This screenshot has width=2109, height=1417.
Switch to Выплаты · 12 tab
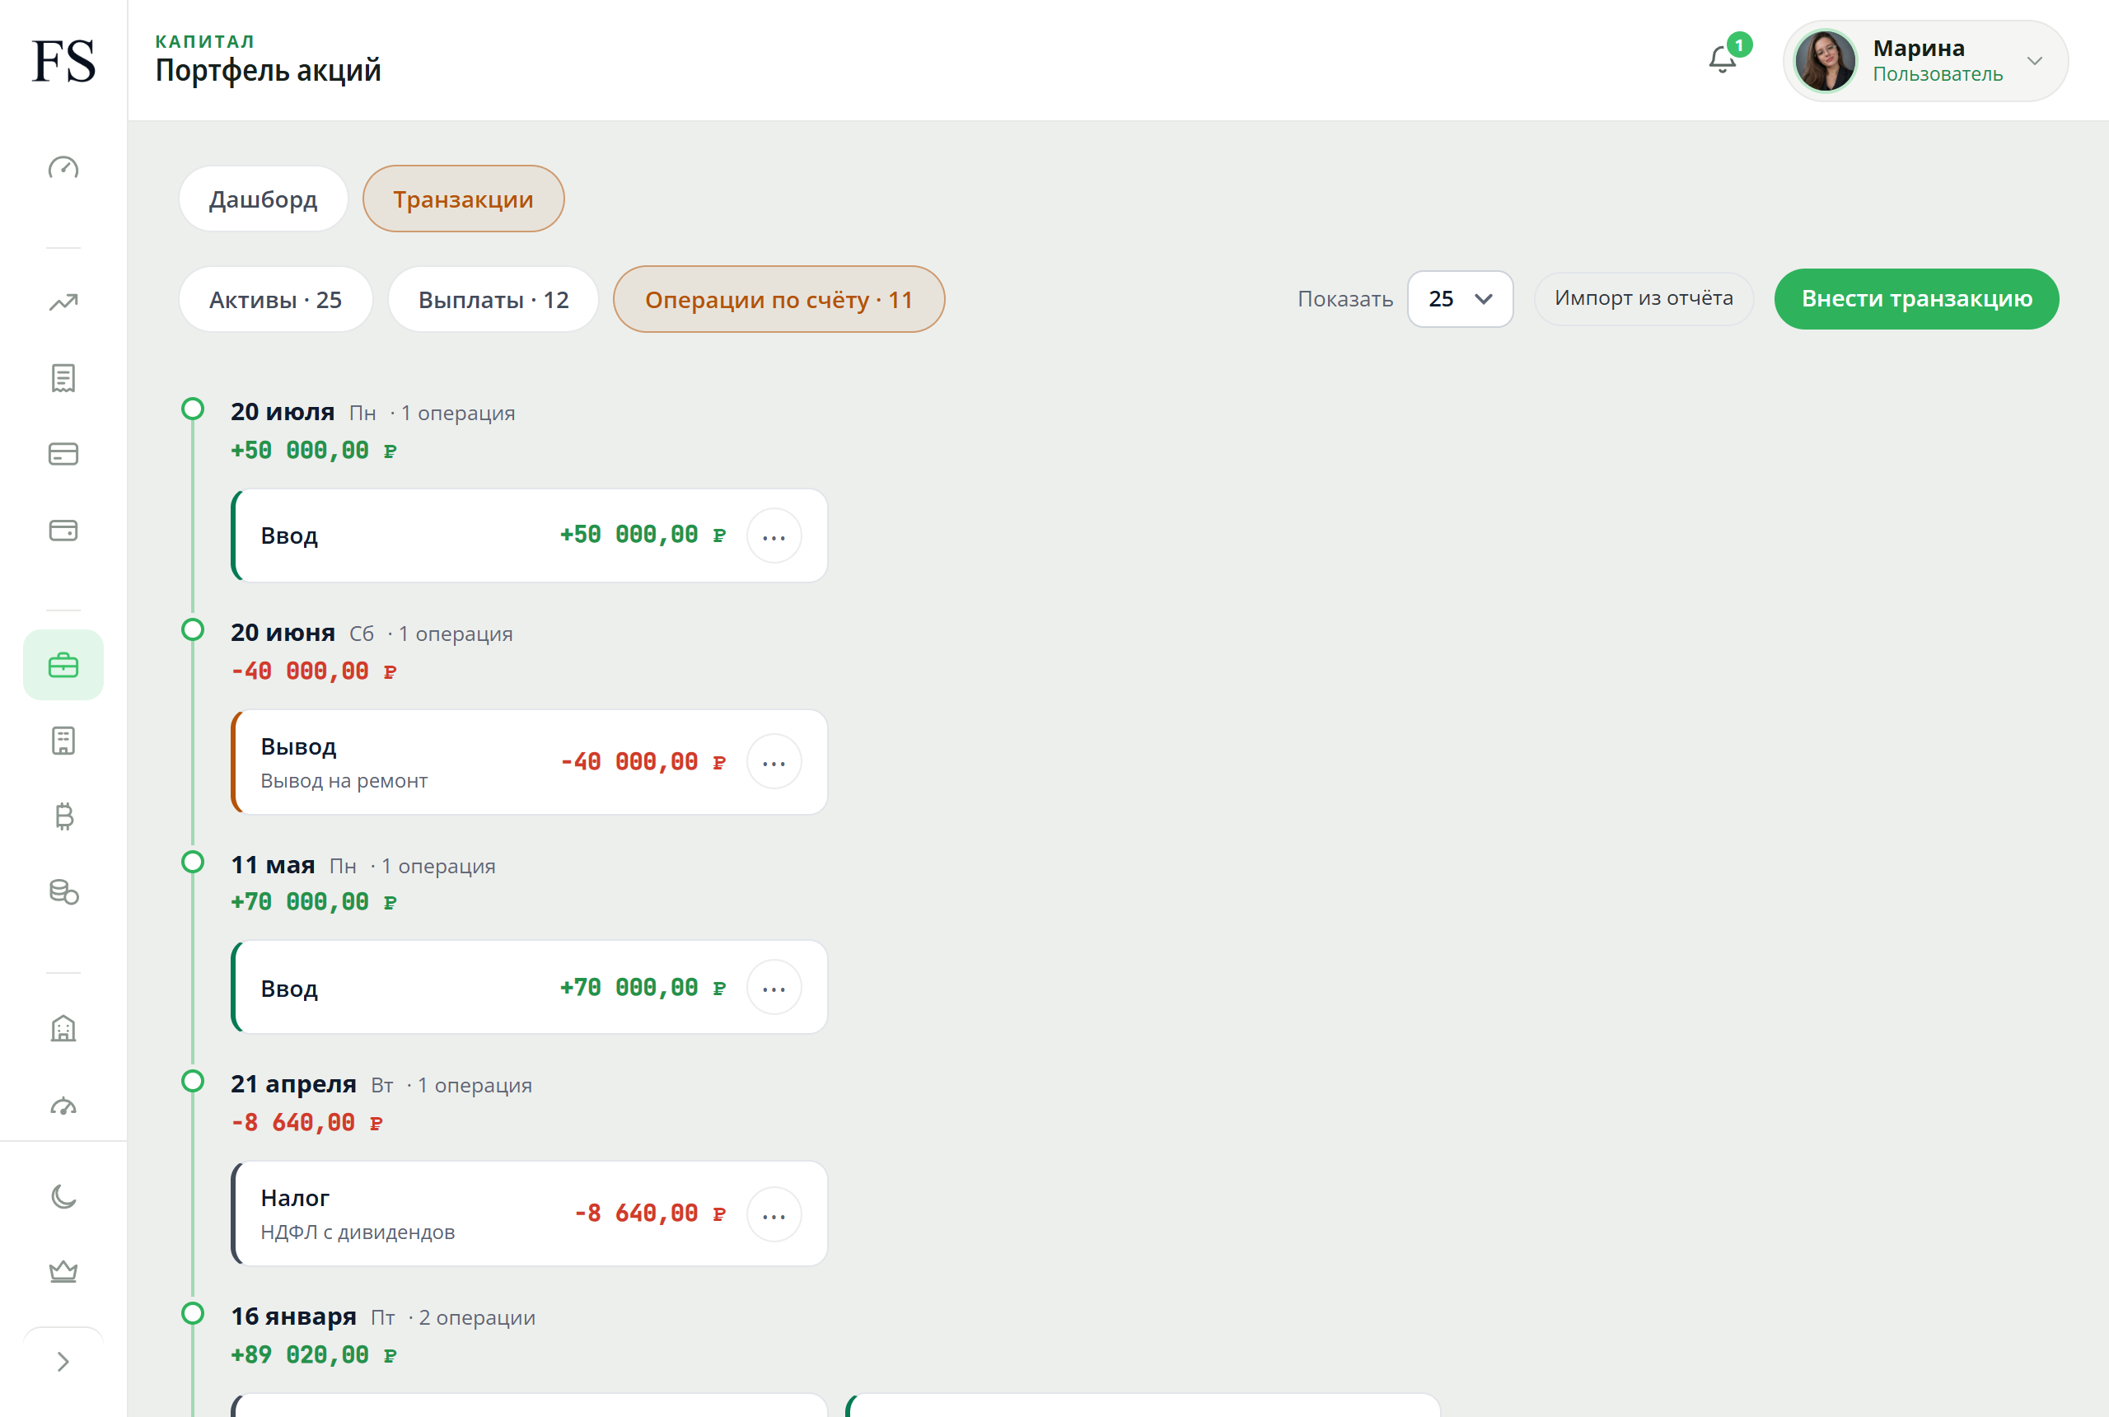tap(493, 299)
